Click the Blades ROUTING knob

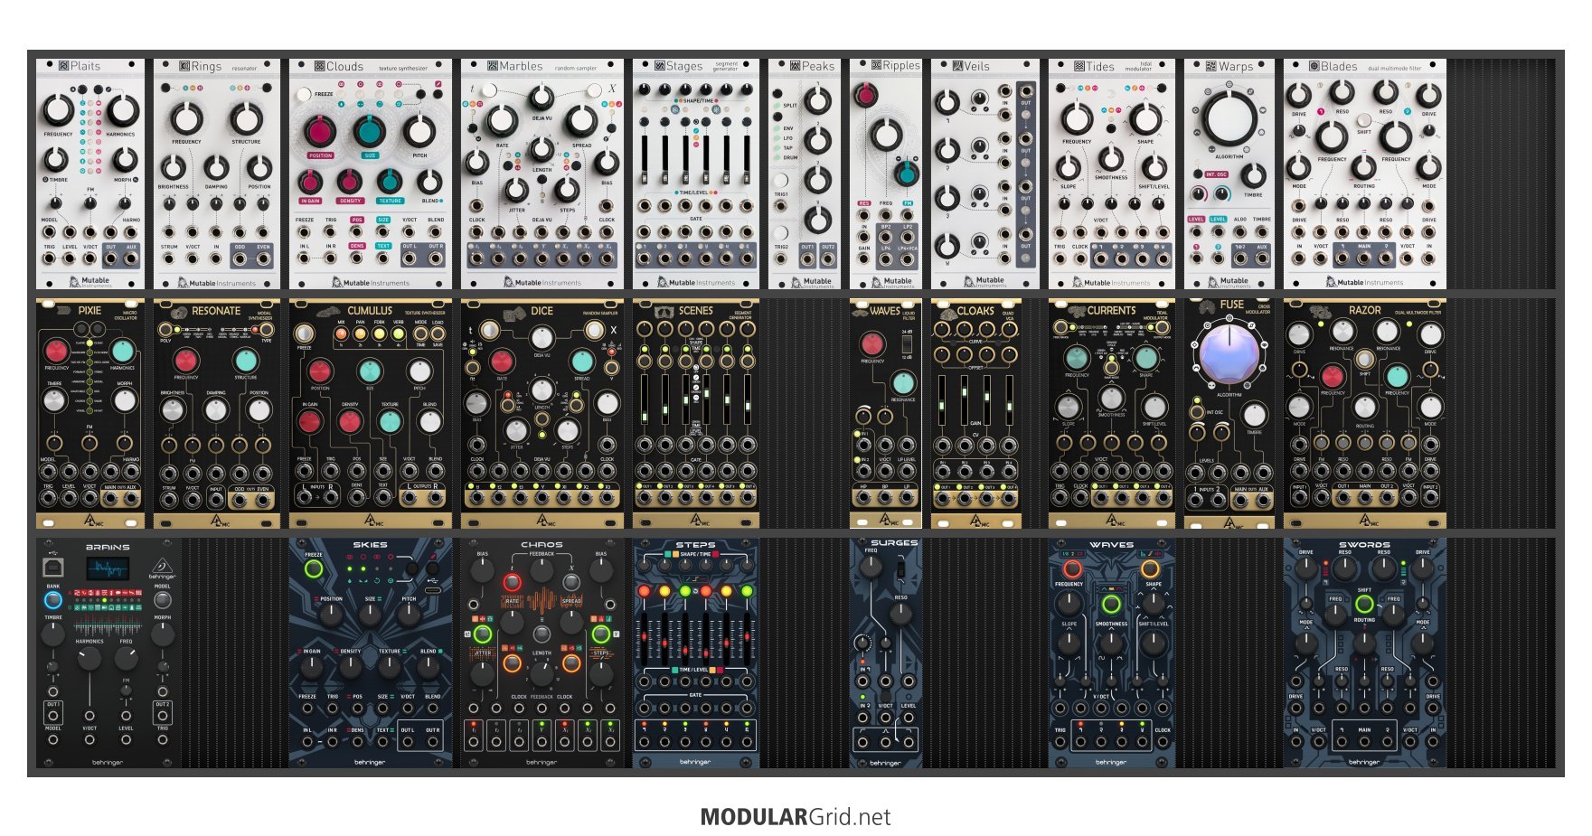[1363, 167]
